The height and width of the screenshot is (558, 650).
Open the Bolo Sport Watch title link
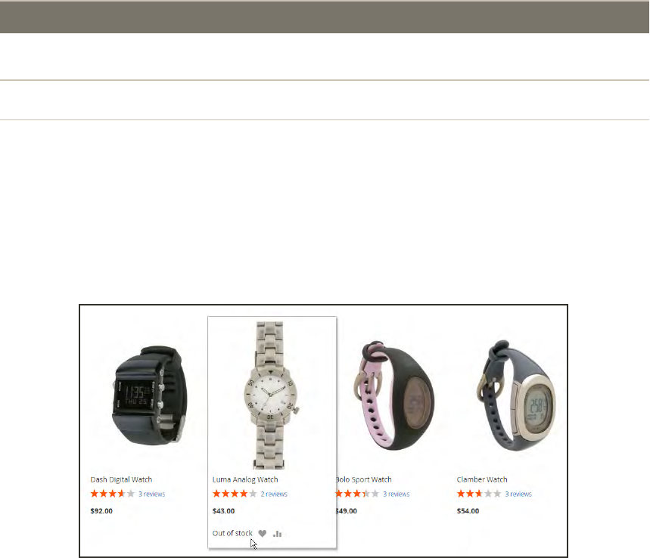point(363,479)
